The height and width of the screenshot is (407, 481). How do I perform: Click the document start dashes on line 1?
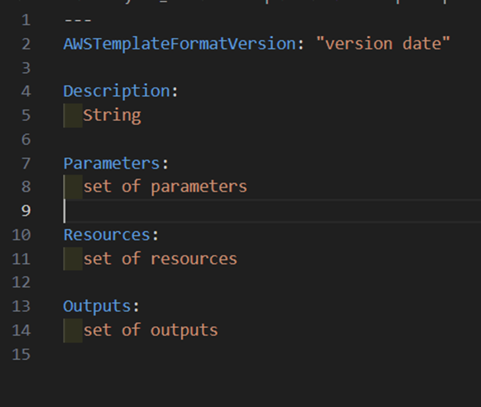tap(78, 20)
